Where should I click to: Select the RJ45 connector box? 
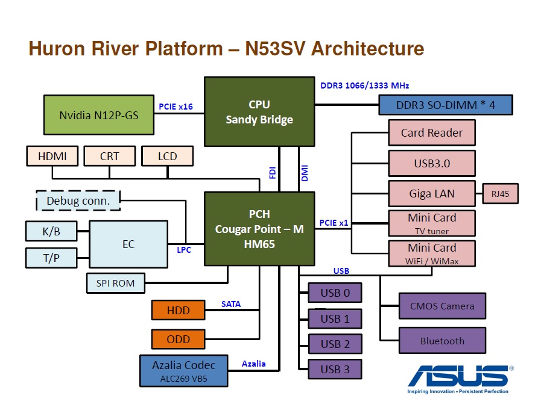pyautogui.click(x=500, y=194)
